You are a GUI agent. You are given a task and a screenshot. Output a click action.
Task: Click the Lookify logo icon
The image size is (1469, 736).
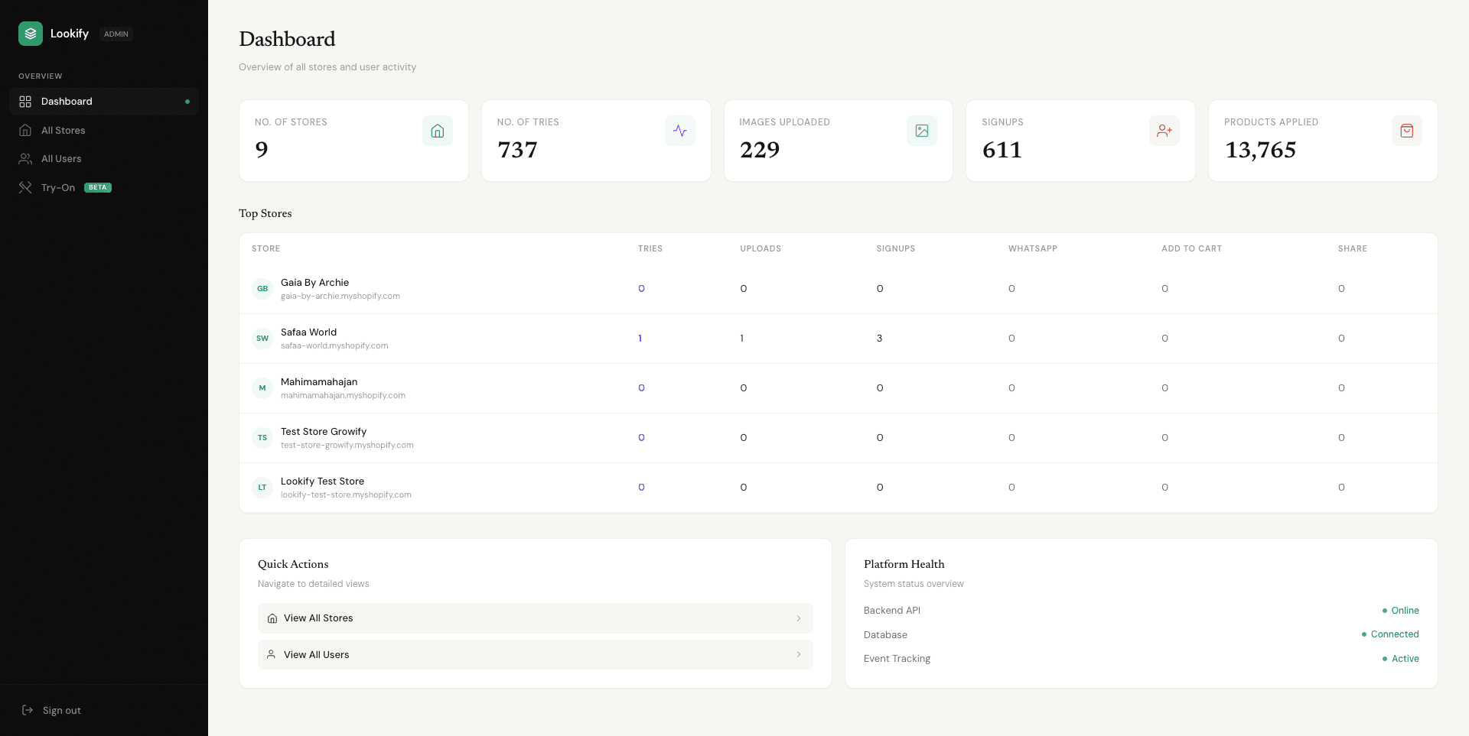tap(31, 34)
